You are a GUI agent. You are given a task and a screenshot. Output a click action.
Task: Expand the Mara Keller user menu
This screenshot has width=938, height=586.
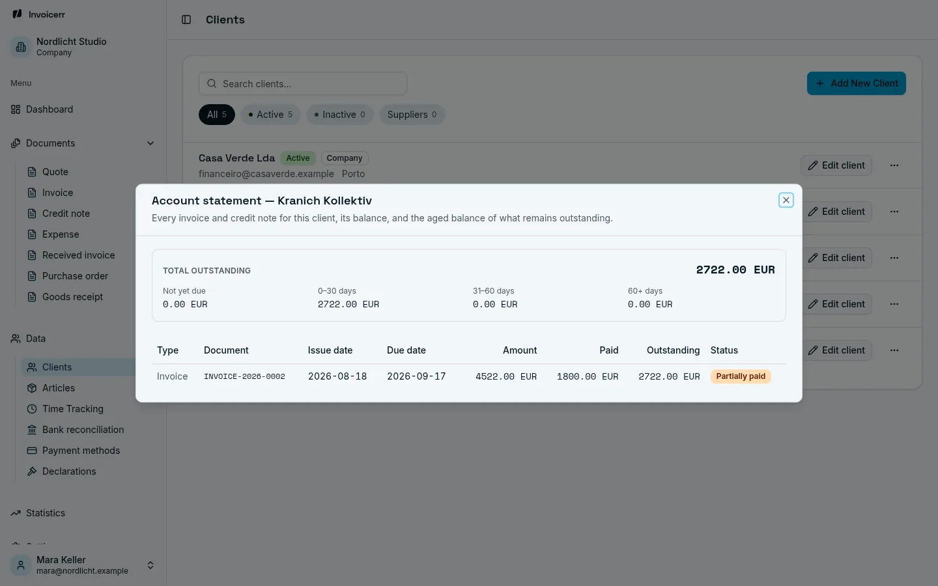pos(83,565)
